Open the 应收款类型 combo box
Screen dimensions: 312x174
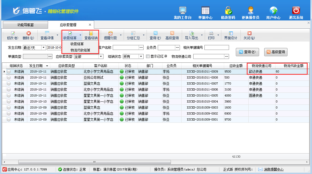tap(101, 56)
